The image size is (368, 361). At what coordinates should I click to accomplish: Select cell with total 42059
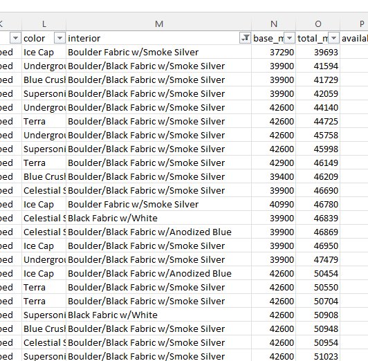pos(318,93)
